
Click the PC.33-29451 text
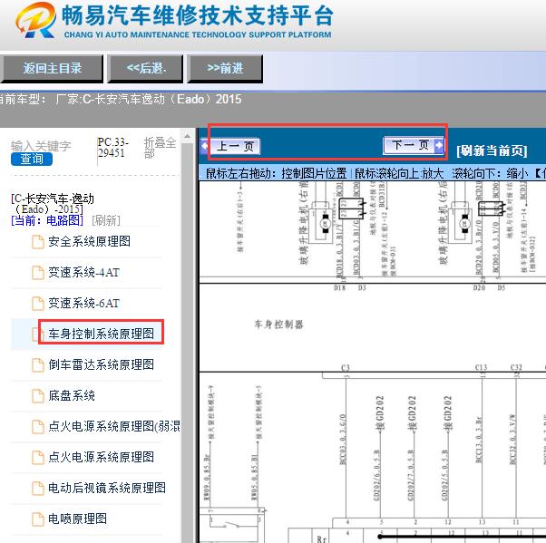112,148
